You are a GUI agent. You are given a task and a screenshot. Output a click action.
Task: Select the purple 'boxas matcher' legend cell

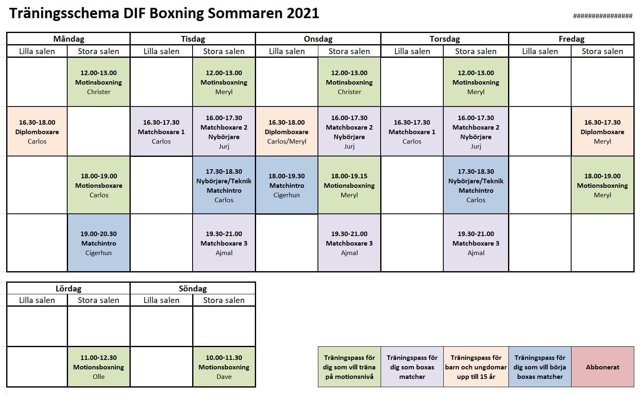coord(412,367)
